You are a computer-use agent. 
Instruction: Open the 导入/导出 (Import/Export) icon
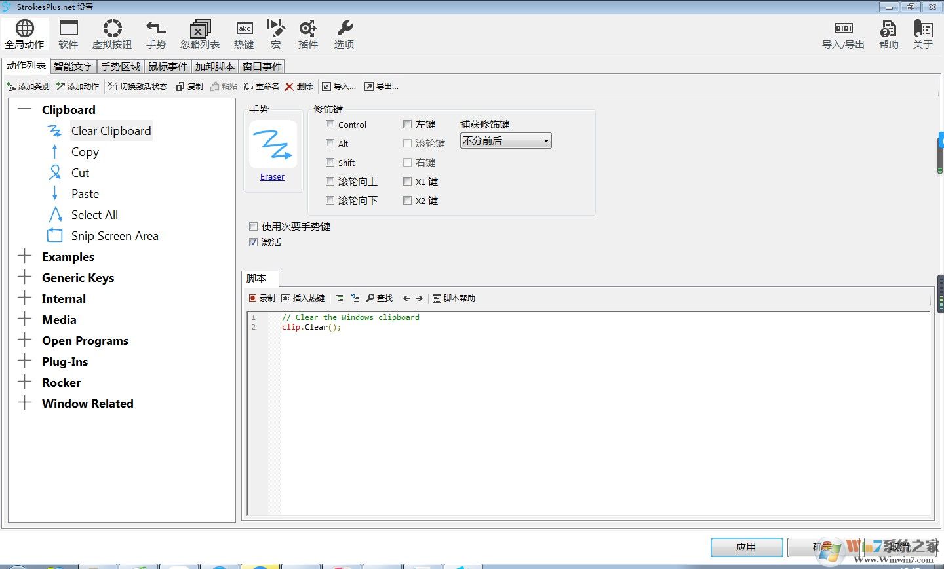[843, 34]
